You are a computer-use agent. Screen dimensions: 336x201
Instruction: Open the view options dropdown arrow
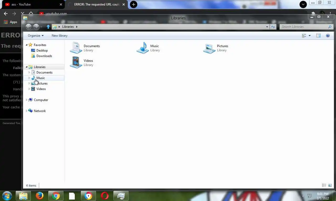[x=309, y=36]
